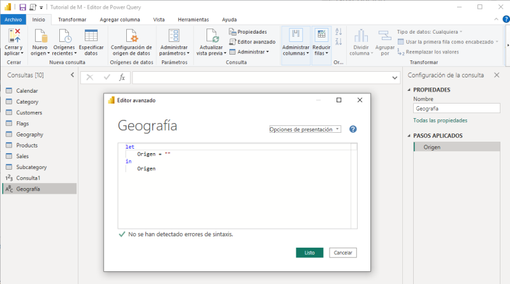Select the Consulta1 query
Viewport: 510px width, 284px height.
click(x=39, y=178)
